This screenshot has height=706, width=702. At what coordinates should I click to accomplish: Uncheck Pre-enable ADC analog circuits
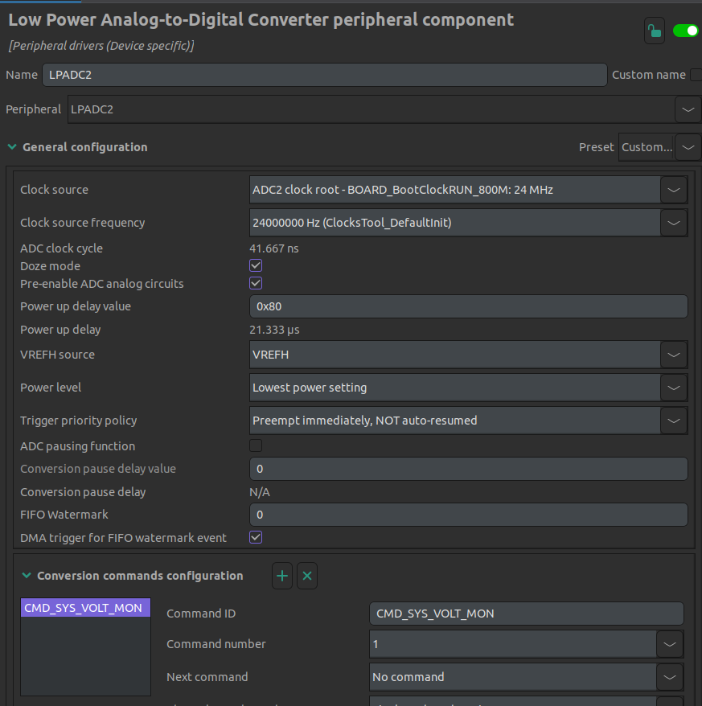tap(256, 284)
